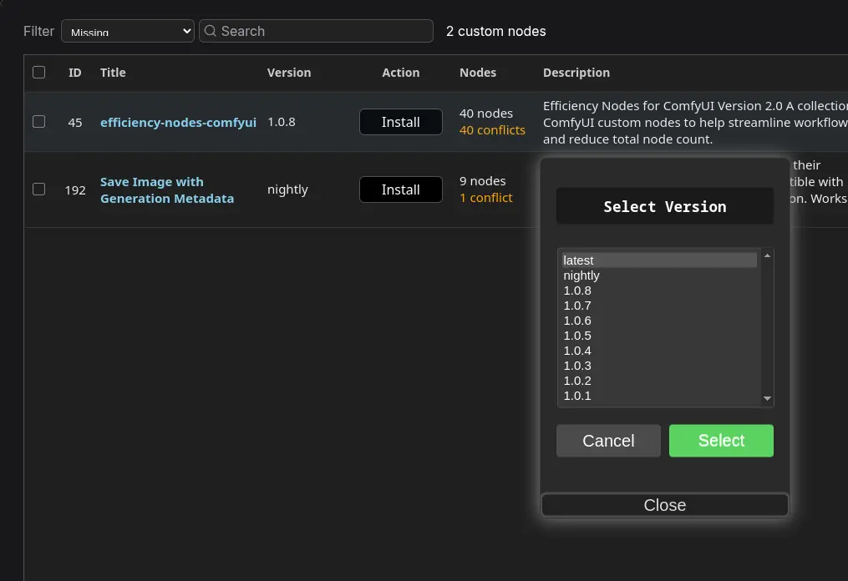The image size is (848, 581).
Task: Check the Save Image with Generation Metadata checkbox
Action: pyautogui.click(x=39, y=189)
